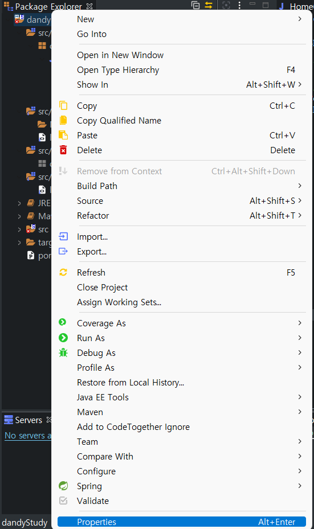Expand the src folder with error marker
Viewport: 314px width, 529px height.
click(x=19, y=229)
